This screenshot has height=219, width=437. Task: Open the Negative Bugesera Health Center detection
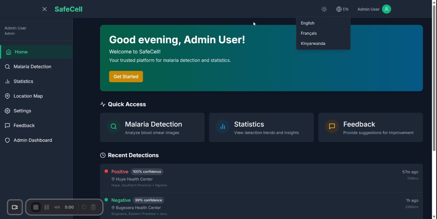click(x=261, y=206)
